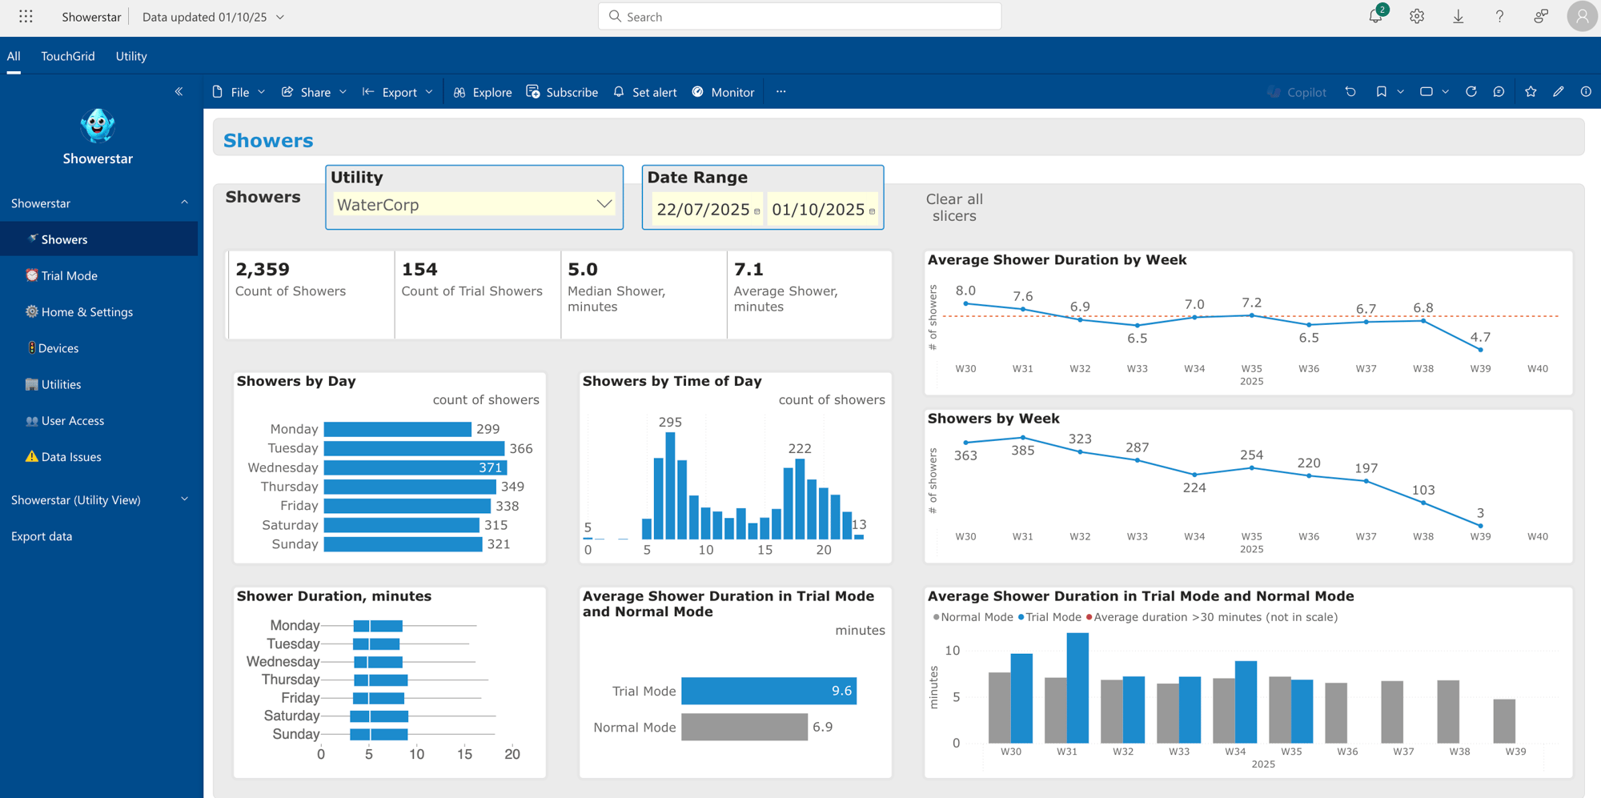Click the start date 22/07/2025 field

(703, 210)
